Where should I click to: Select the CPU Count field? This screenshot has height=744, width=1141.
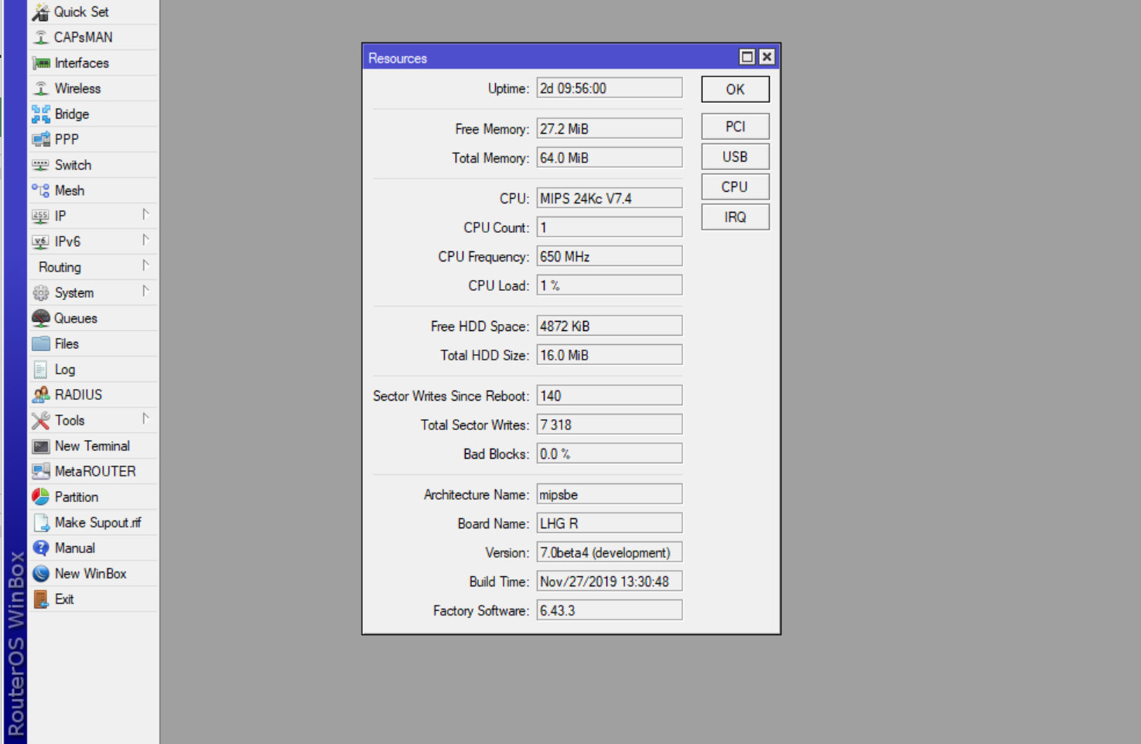pos(610,227)
